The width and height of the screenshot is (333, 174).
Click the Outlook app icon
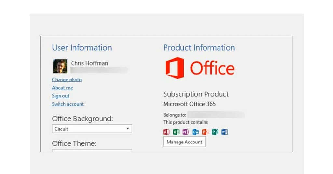tap(195, 132)
